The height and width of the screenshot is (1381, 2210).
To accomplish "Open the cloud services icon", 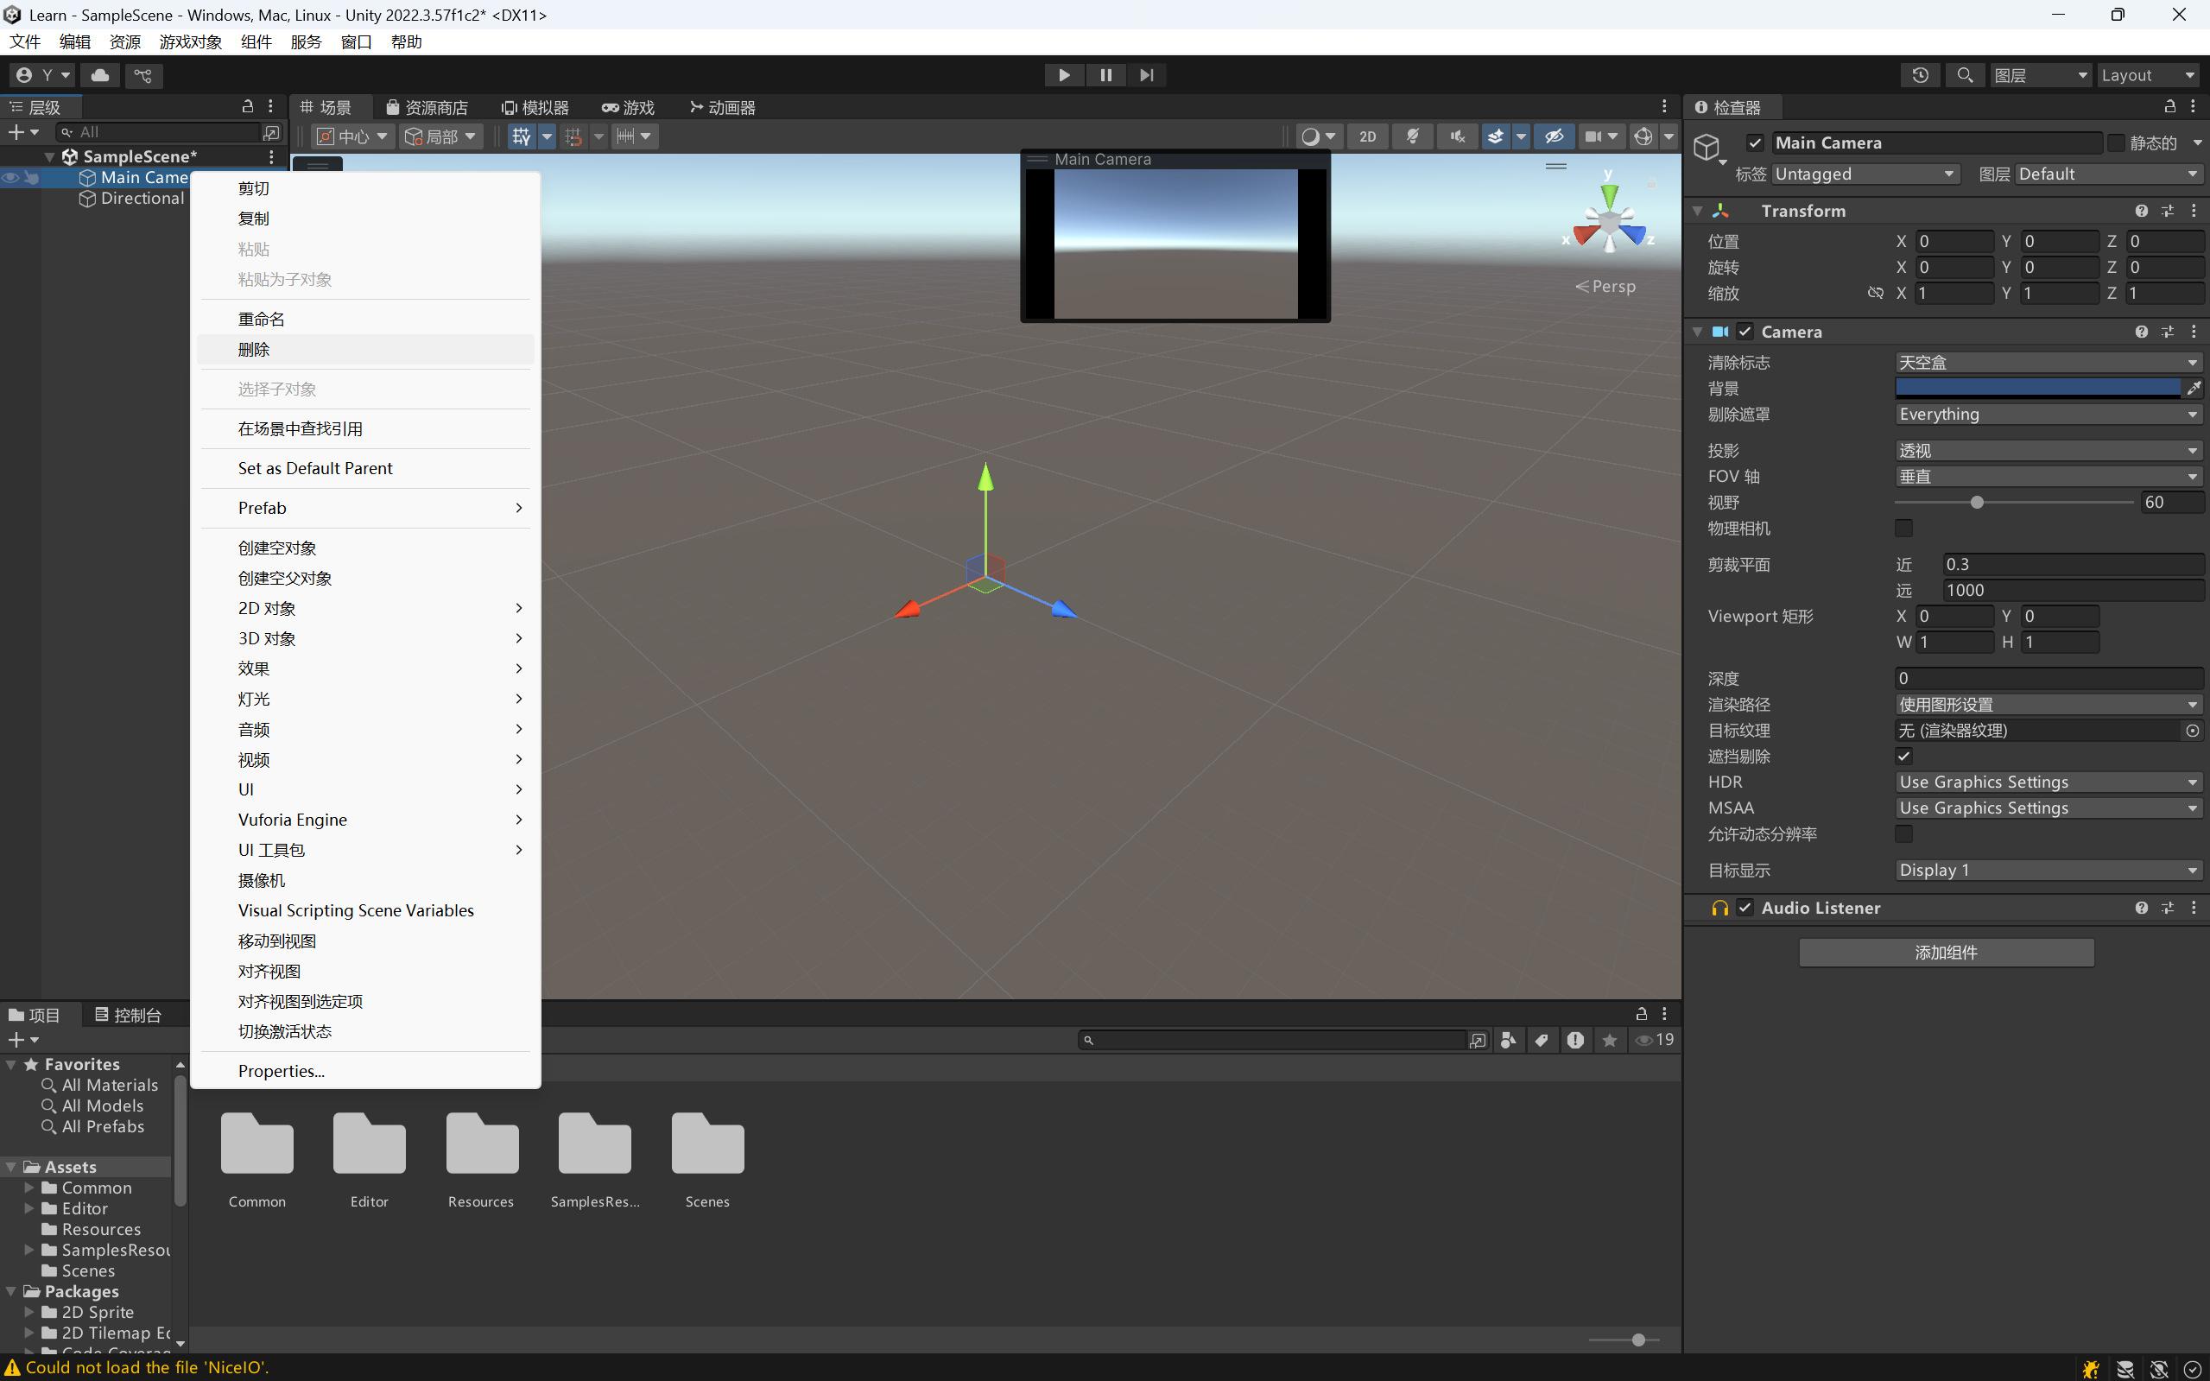I will point(100,75).
